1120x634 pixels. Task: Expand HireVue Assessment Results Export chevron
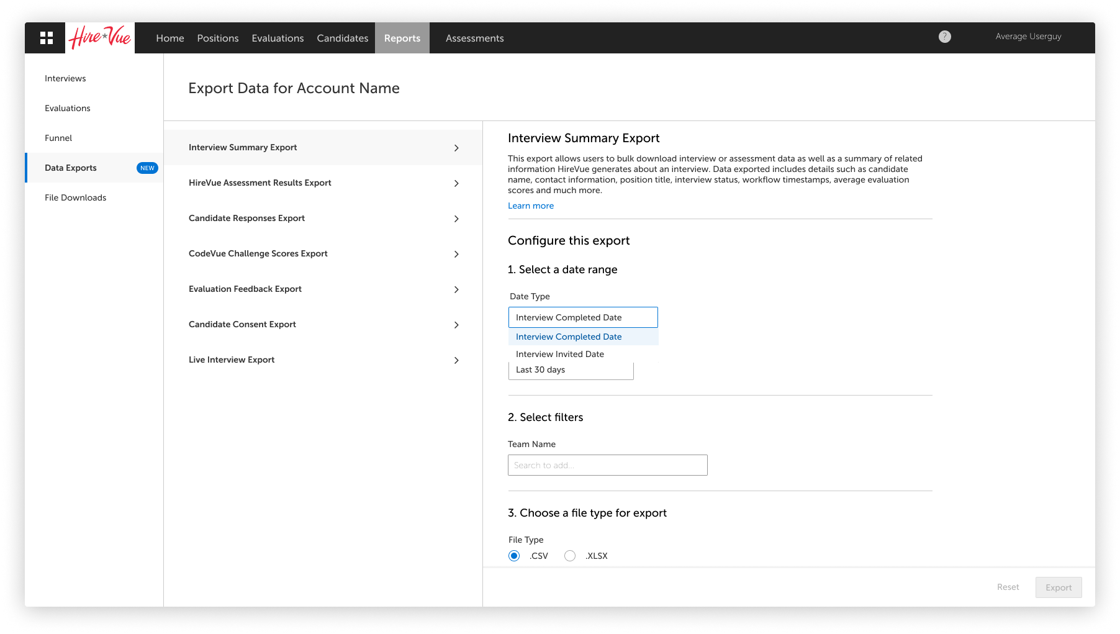point(456,183)
